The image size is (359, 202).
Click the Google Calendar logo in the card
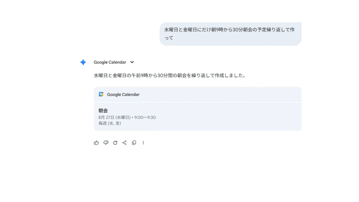[x=101, y=94]
